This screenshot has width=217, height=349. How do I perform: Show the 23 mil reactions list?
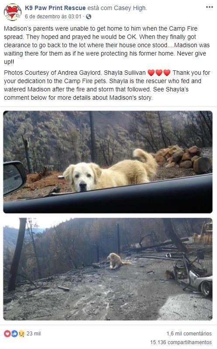tap(34, 333)
